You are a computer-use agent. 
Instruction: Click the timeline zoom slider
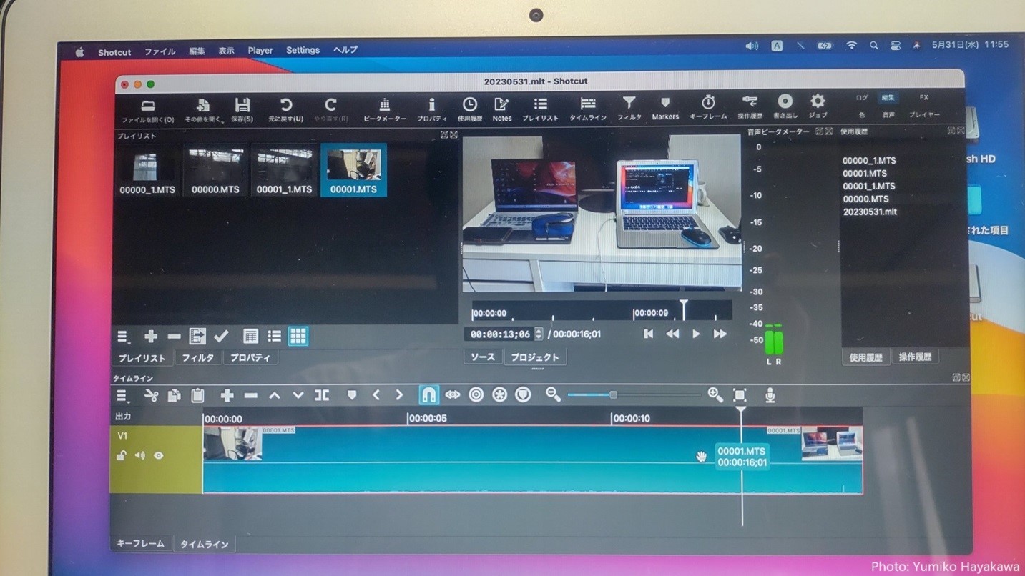point(634,394)
